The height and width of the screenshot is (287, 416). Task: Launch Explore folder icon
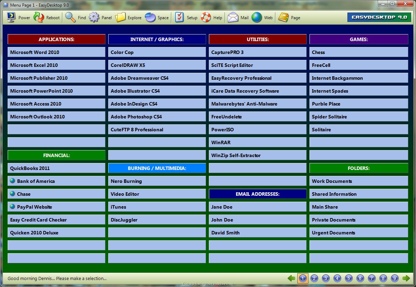coord(120,17)
